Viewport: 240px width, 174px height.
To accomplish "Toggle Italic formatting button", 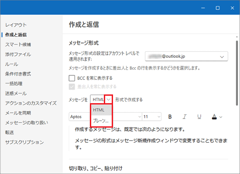I will [185, 117].
